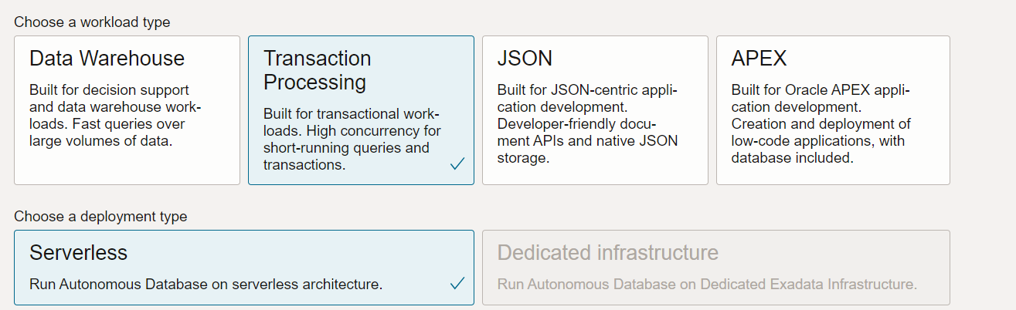Click the "Choose a workload type" label
Image resolution: width=1016 pixels, height=310 pixels.
point(92,22)
